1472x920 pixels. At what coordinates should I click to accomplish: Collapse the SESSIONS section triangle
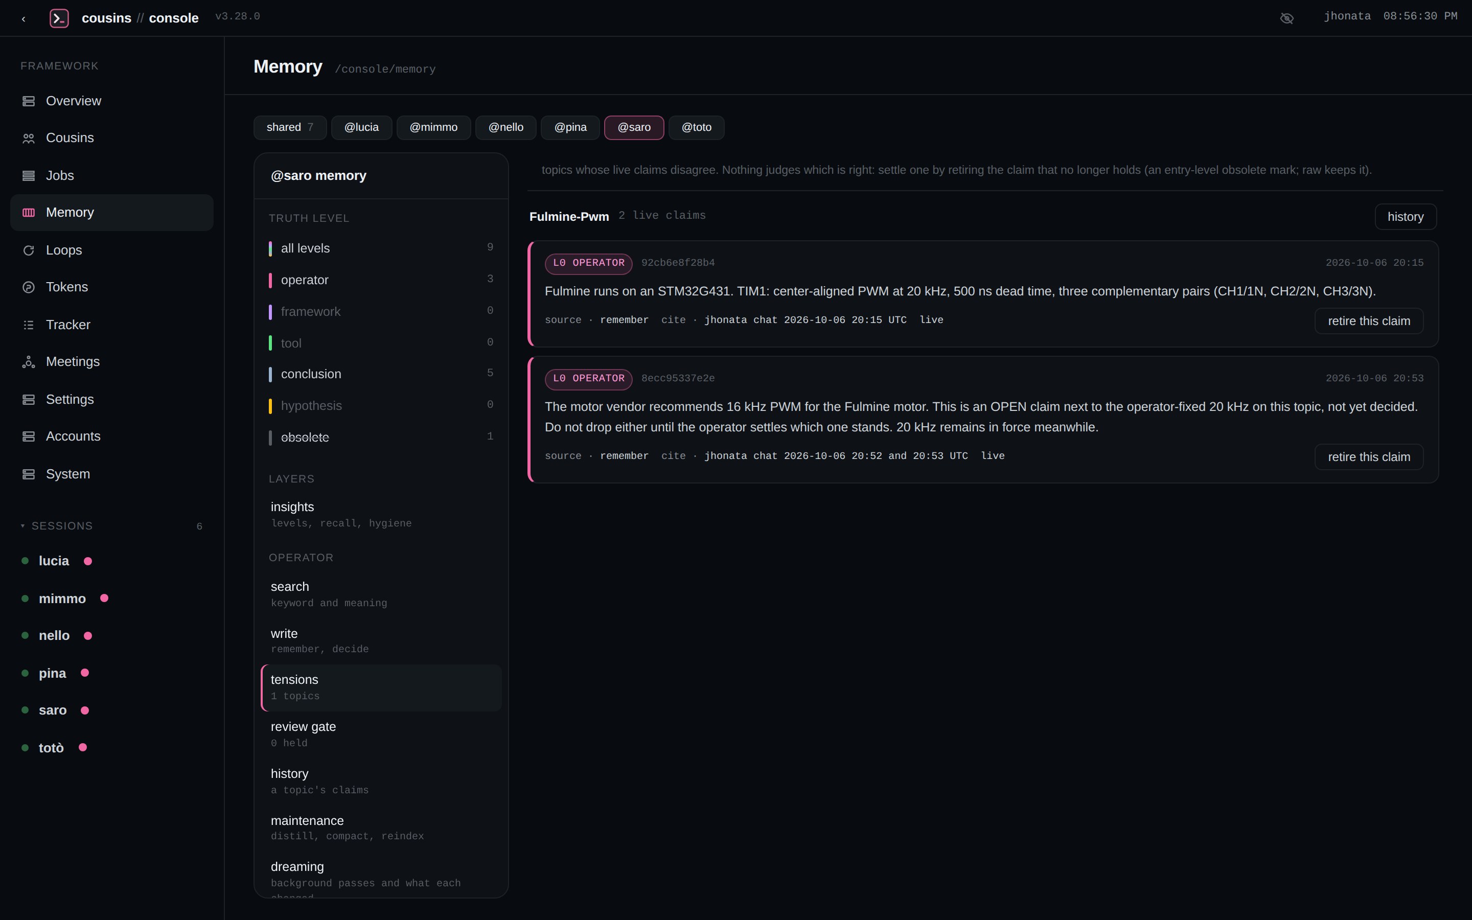click(x=22, y=526)
